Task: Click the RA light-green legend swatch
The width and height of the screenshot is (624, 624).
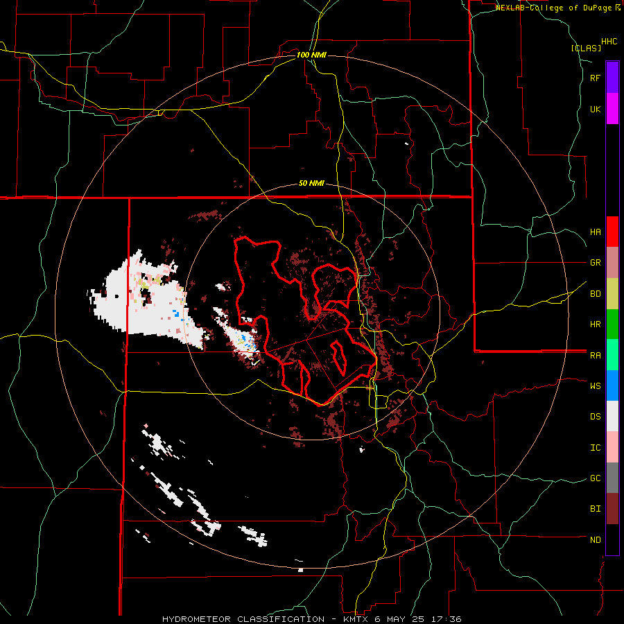Action: click(x=612, y=355)
